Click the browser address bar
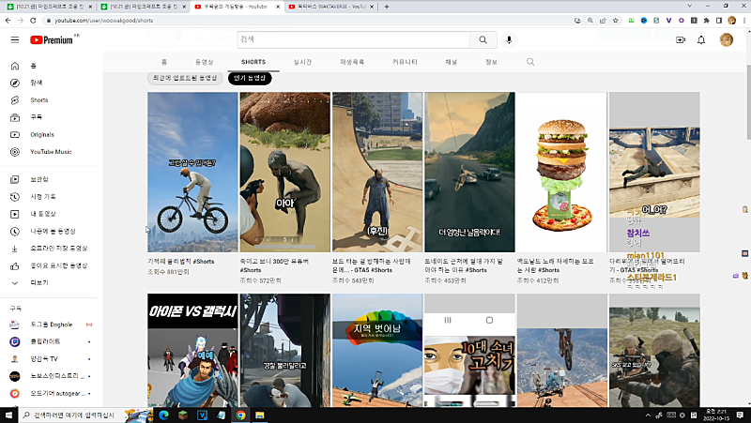The width and height of the screenshot is (751, 423). (x=307, y=21)
